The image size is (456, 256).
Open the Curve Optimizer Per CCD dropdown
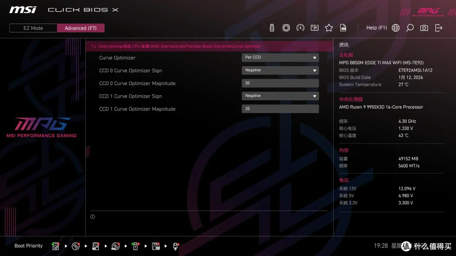point(280,57)
